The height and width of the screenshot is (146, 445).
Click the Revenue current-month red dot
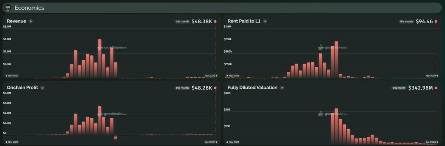pos(215,21)
